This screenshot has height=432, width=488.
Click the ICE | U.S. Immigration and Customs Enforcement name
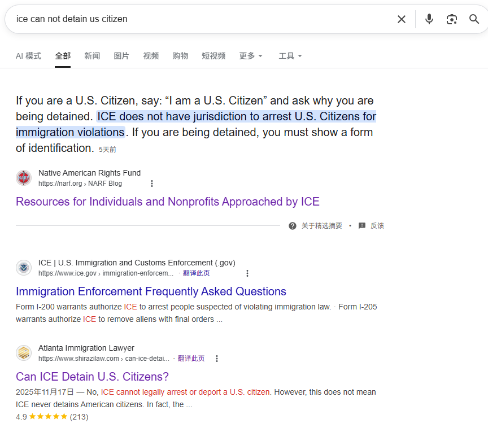(137, 263)
